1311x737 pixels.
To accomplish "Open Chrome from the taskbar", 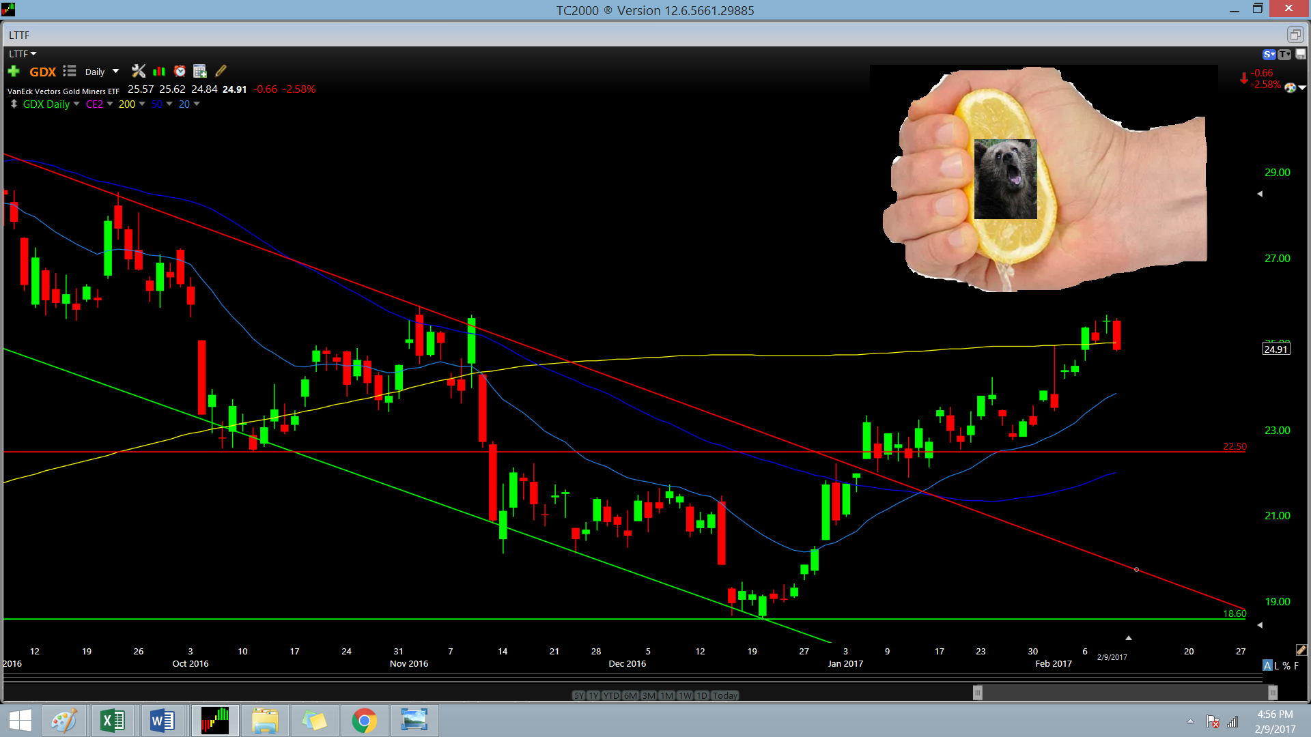I will pos(365,721).
